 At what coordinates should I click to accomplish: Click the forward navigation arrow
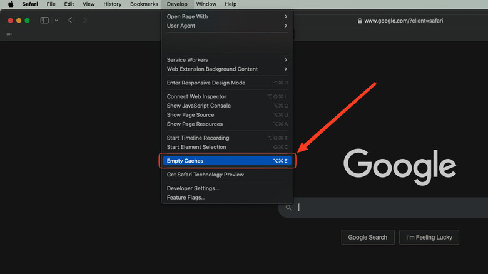pyautogui.click(x=85, y=20)
